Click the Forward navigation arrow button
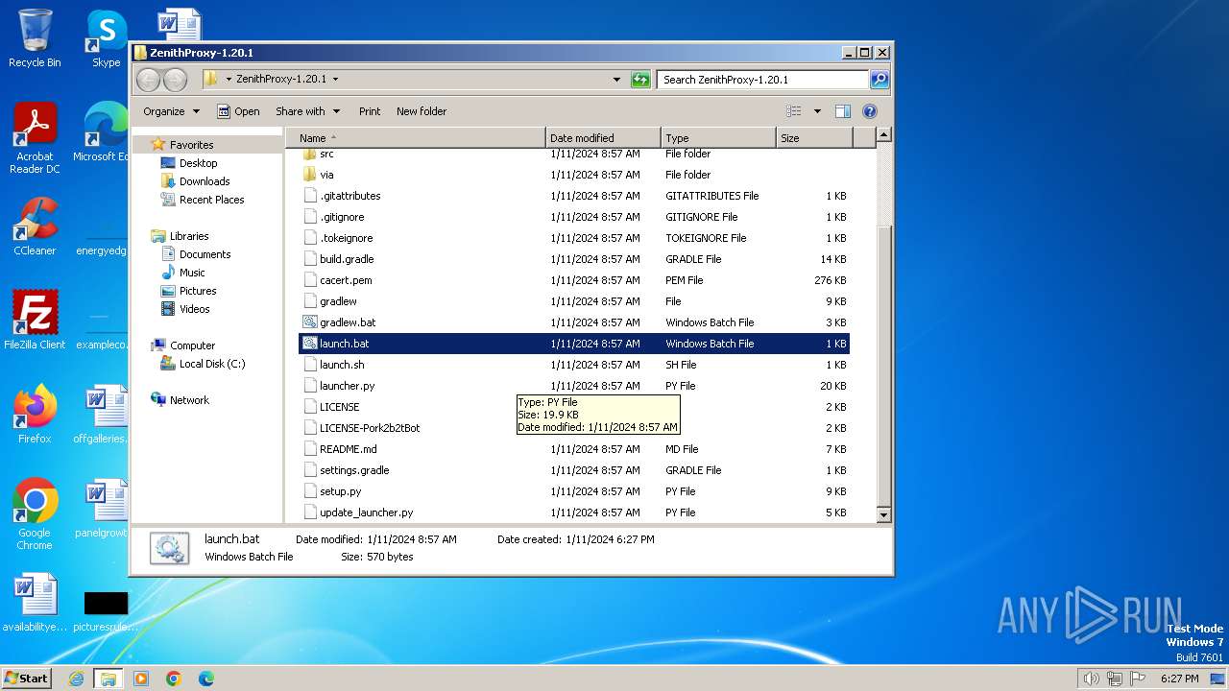The image size is (1229, 691). tap(175, 80)
